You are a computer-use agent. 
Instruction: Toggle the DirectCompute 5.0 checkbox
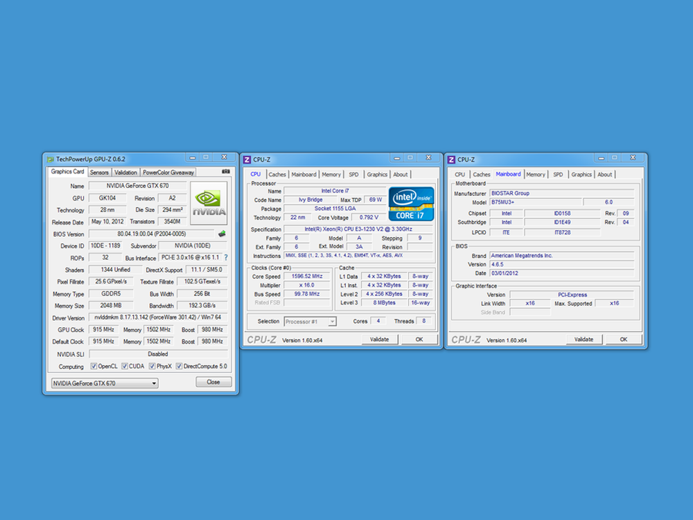click(x=179, y=366)
